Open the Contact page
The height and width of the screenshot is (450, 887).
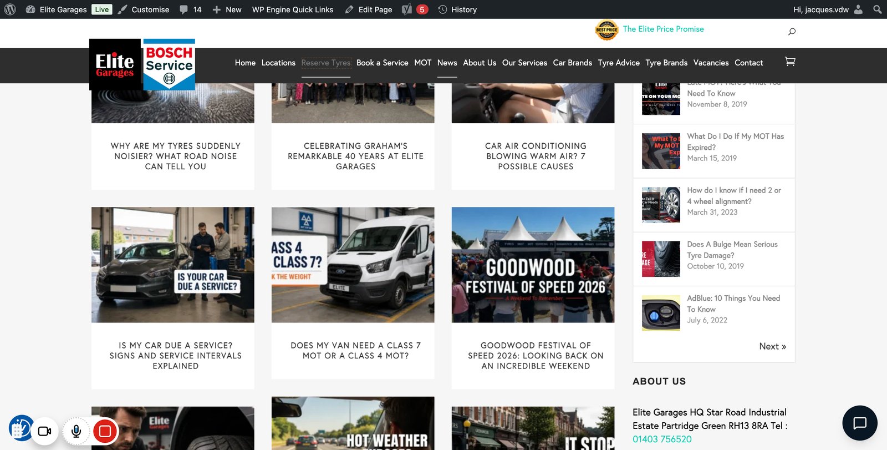(748, 63)
